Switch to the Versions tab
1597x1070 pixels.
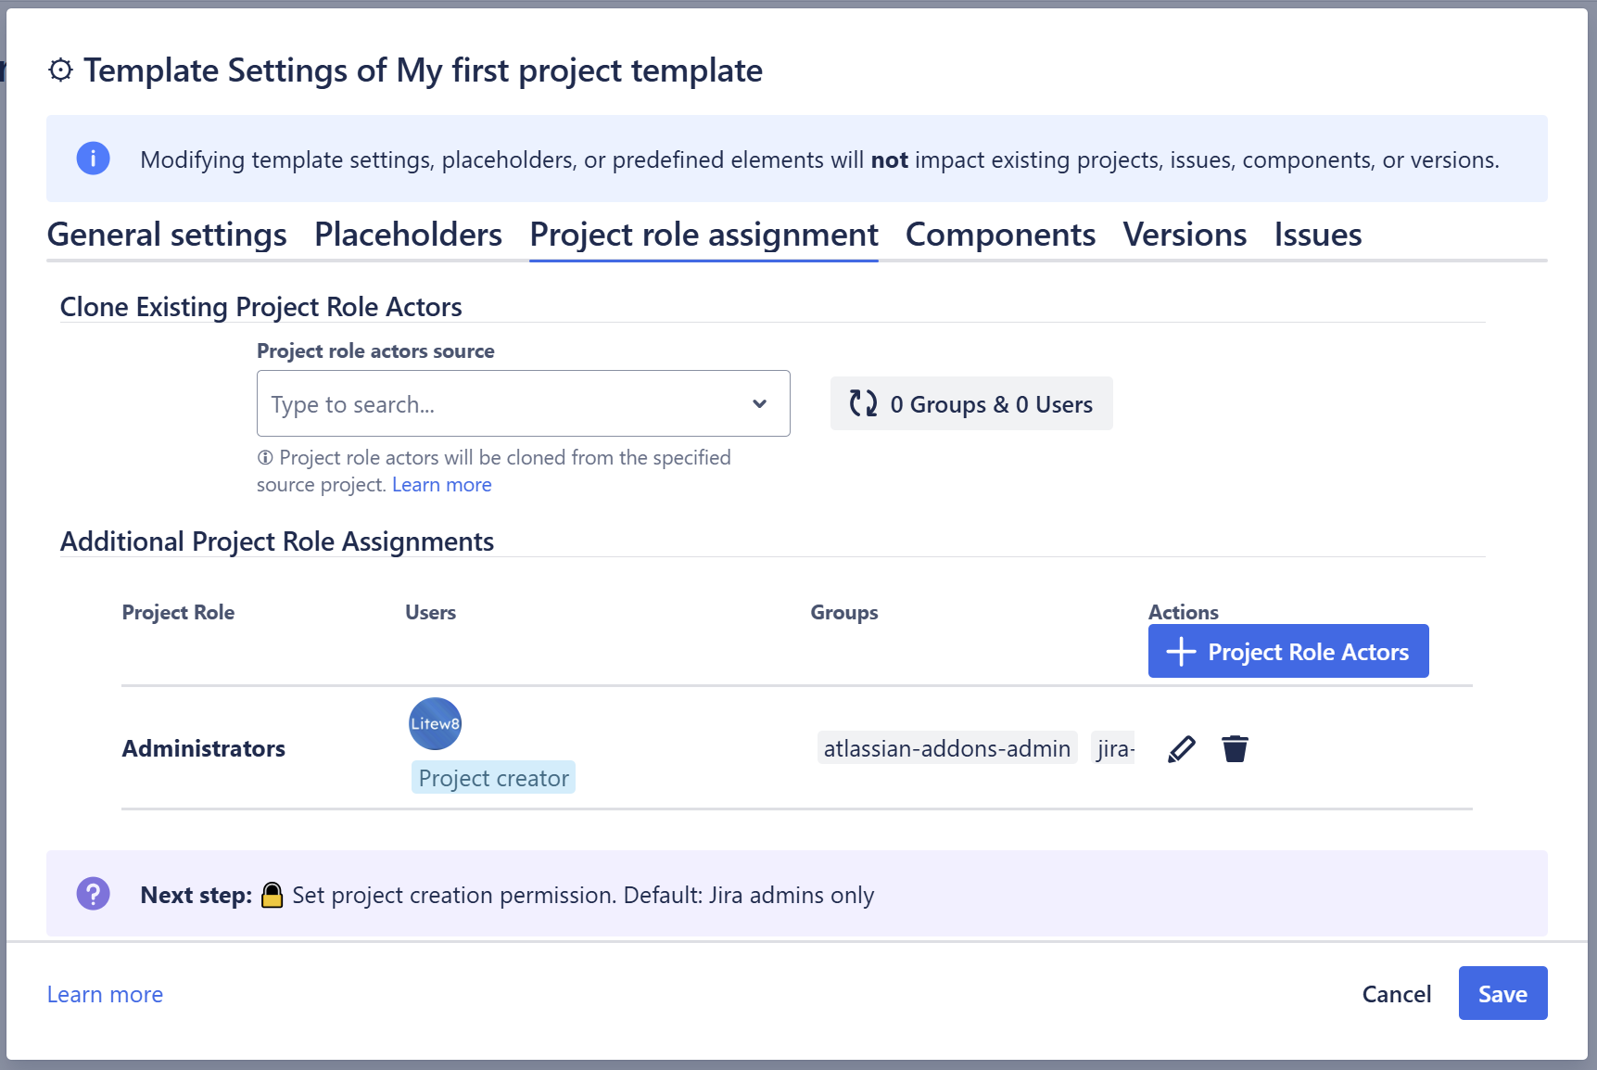(x=1184, y=235)
